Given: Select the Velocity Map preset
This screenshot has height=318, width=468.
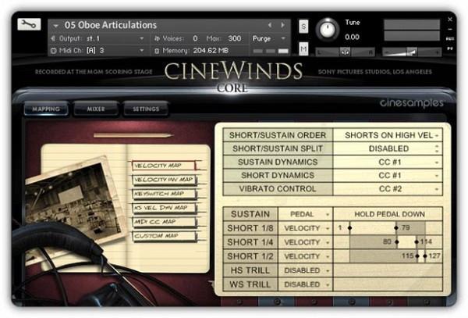Looking at the screenshot, I should (x=164, y=166).
